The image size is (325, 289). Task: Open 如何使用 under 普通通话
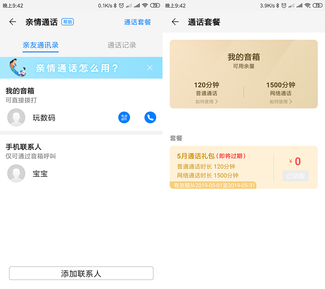tap(206, 101)
